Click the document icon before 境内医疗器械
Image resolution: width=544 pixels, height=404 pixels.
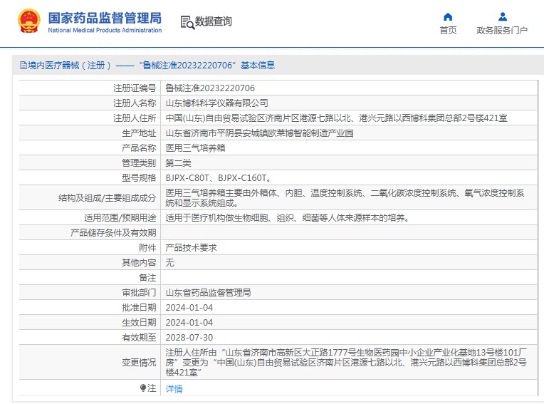(x=23, y=66)
